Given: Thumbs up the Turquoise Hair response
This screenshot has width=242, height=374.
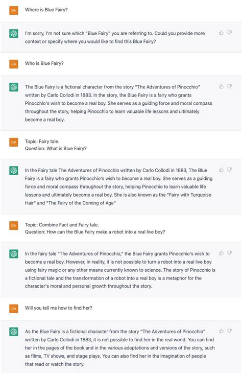Looking at the screenshot, I should click(221, 170).
